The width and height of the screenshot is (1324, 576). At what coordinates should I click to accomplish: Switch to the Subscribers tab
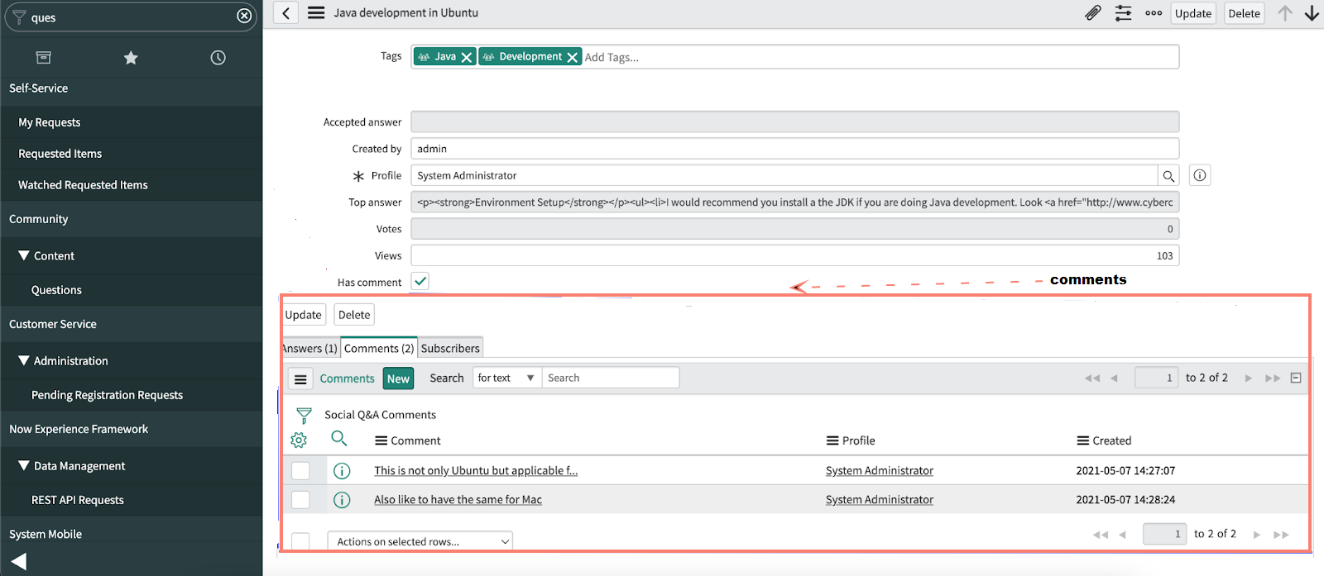point(450,349)
